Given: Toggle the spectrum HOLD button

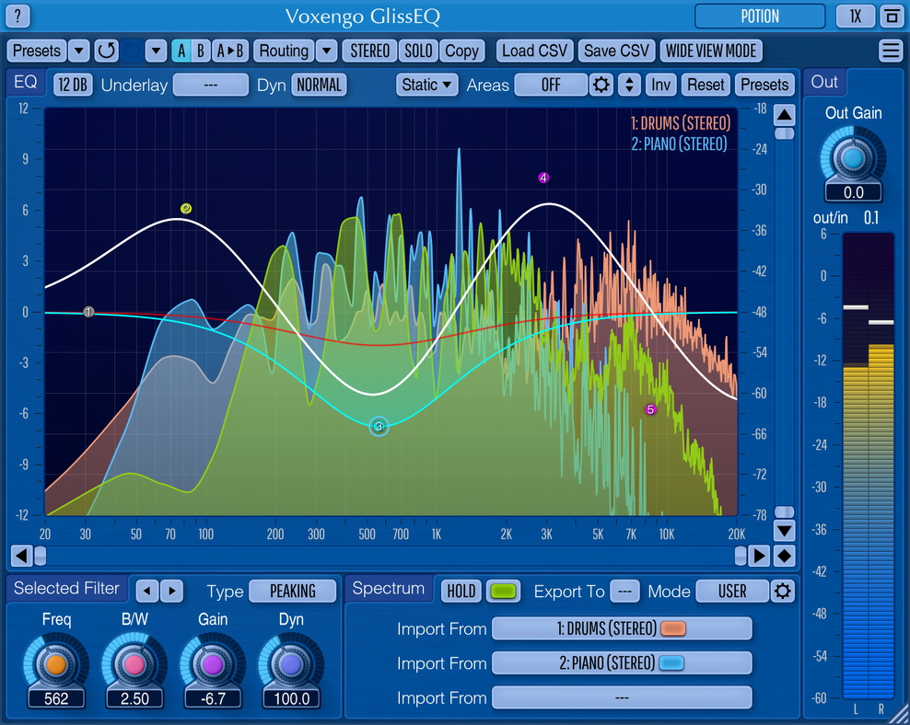Looking at the screenshot, I should click(x=461, y=592).
